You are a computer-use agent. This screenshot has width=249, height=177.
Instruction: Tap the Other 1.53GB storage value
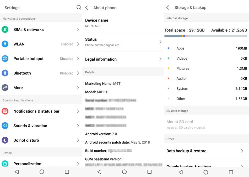pyautogui.click(x=241, y=99)
